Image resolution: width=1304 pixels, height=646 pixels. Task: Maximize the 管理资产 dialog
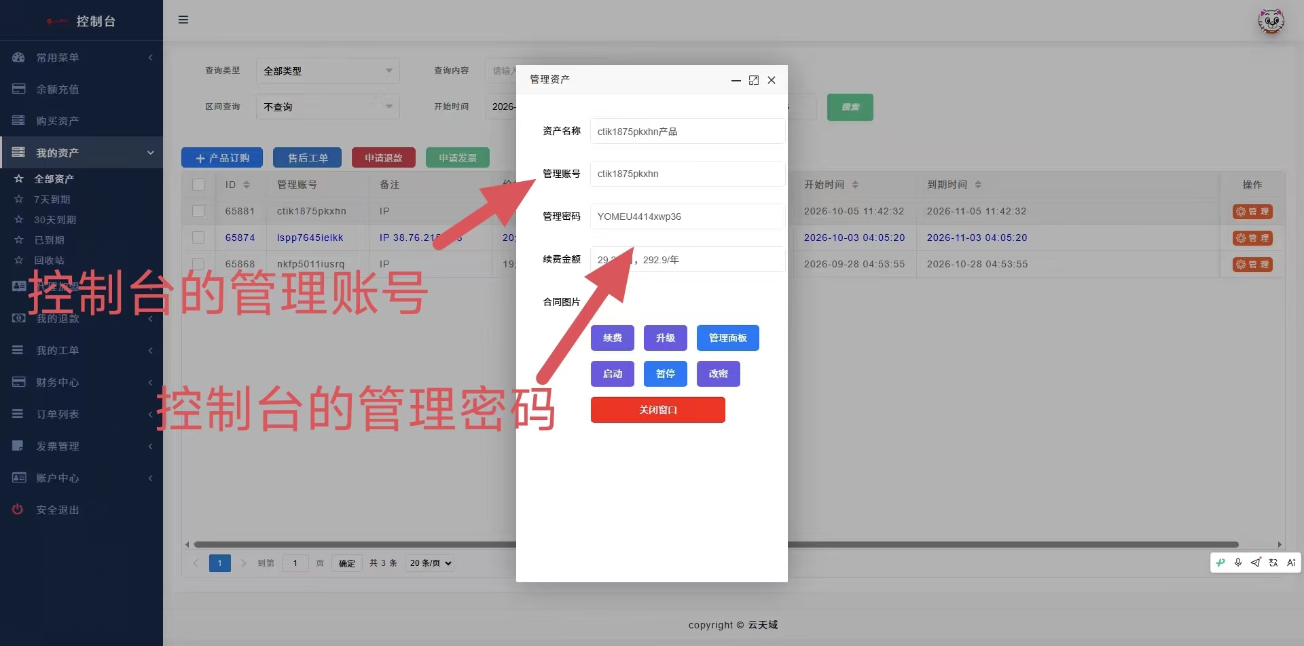(x=754, y=80)
